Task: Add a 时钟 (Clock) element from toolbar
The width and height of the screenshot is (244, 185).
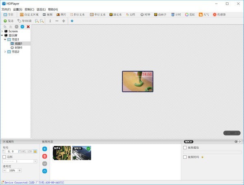Action: point(144,15)
